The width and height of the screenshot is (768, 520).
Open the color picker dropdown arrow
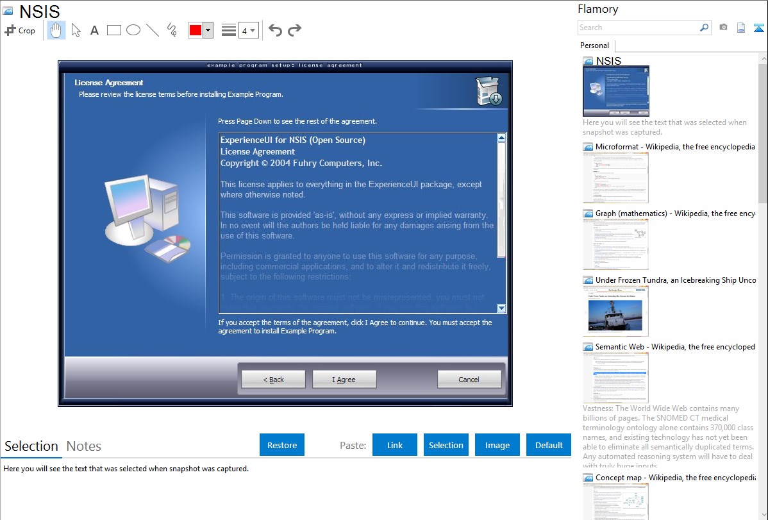coord(208,30)
